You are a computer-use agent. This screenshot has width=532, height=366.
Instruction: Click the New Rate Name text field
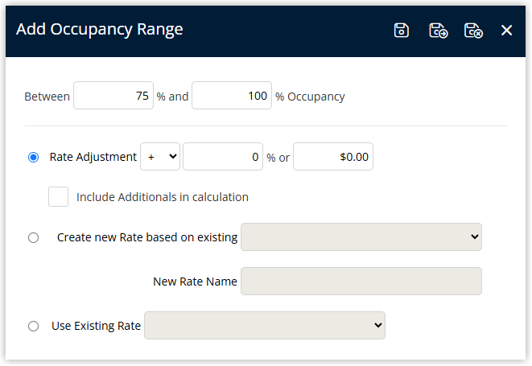(x=361, y=282)
